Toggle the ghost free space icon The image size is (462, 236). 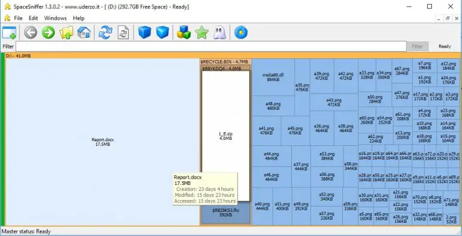(x=219, y=32)
